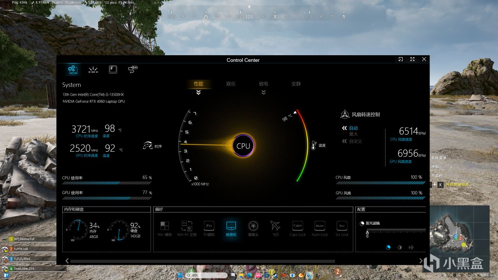498x280 pixels.
Task: Select the brightness sun icon in 配置
Action: pyautogui.click(x=400, y=247)
